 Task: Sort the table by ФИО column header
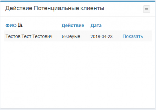tap(11, 25)
